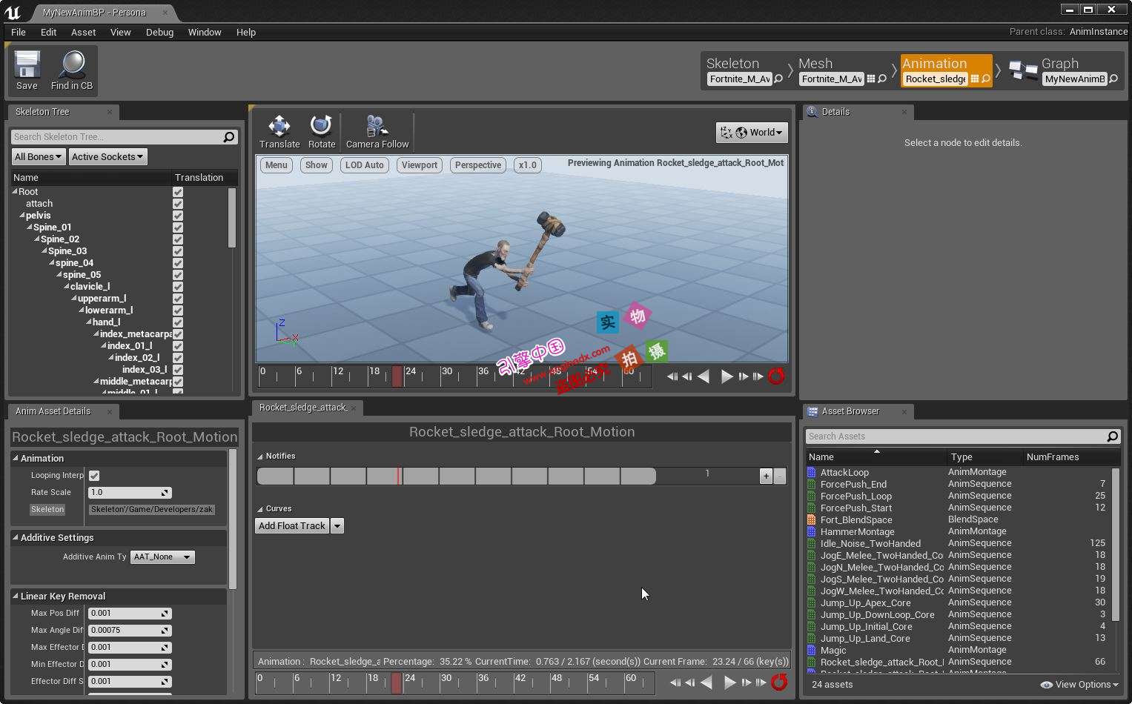
Task: Toggle Translation checkbox for attach bone
Action: [x=178, y=203]
